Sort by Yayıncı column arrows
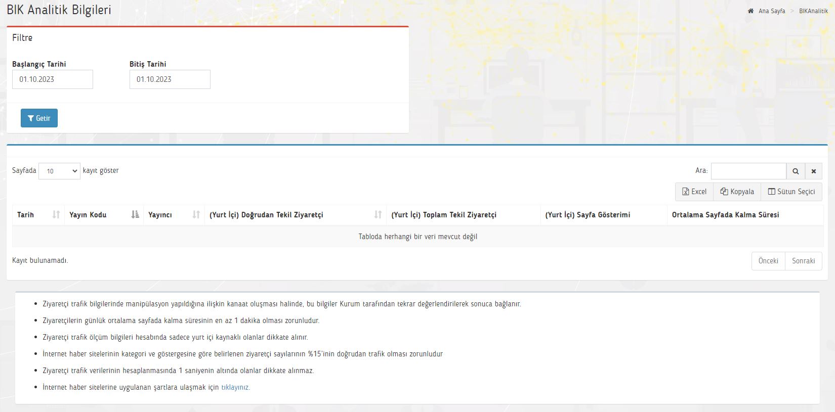The width and height of the screenshot is (835, 412). tap(196, 215)
